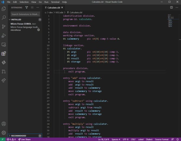Click the code minimap preview
This screenshot has width=181, height=141.
tap(171, 21)
